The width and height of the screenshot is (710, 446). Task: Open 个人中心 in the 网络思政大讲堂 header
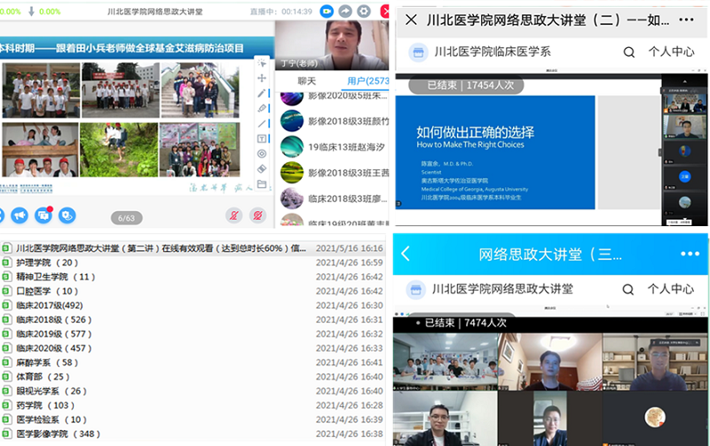click(x=670, y=288)
